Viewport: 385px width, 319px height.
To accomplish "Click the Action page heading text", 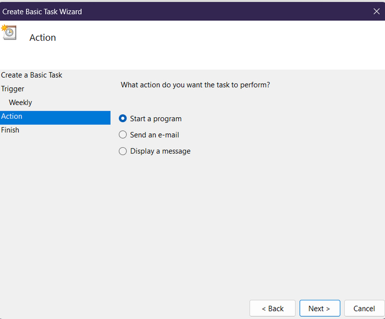I will click(43, 37).
